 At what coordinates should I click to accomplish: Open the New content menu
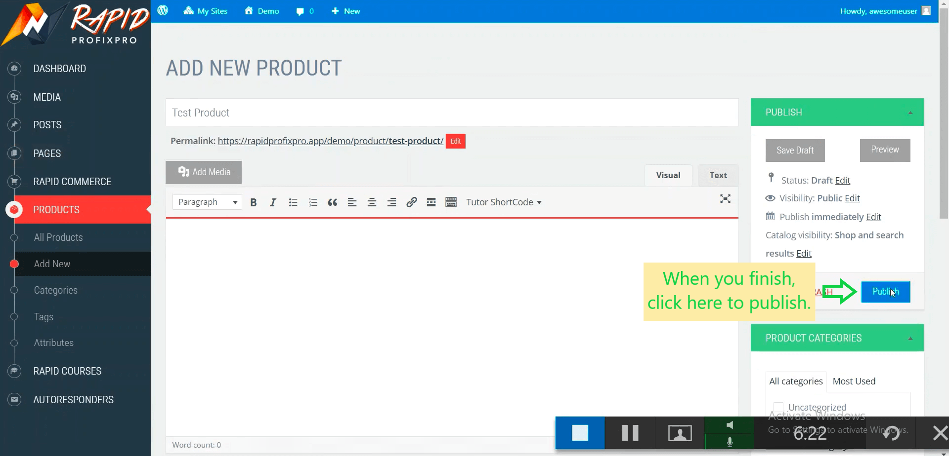tap(345, 11)
